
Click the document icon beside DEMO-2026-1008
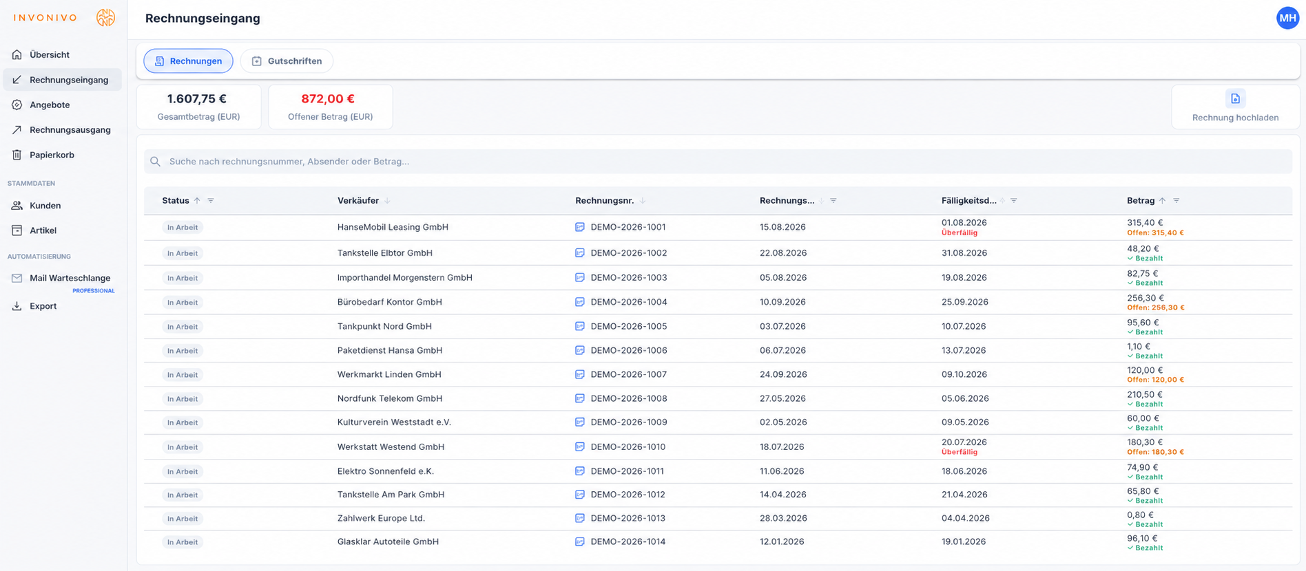coord(580,398)
